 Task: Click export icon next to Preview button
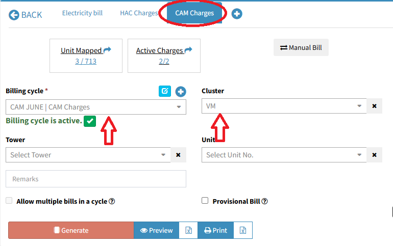[x=188, y=230]
